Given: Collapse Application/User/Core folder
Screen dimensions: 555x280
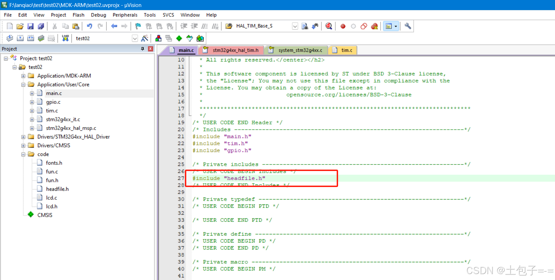Looking at the screenshot, I should (23, 85).
